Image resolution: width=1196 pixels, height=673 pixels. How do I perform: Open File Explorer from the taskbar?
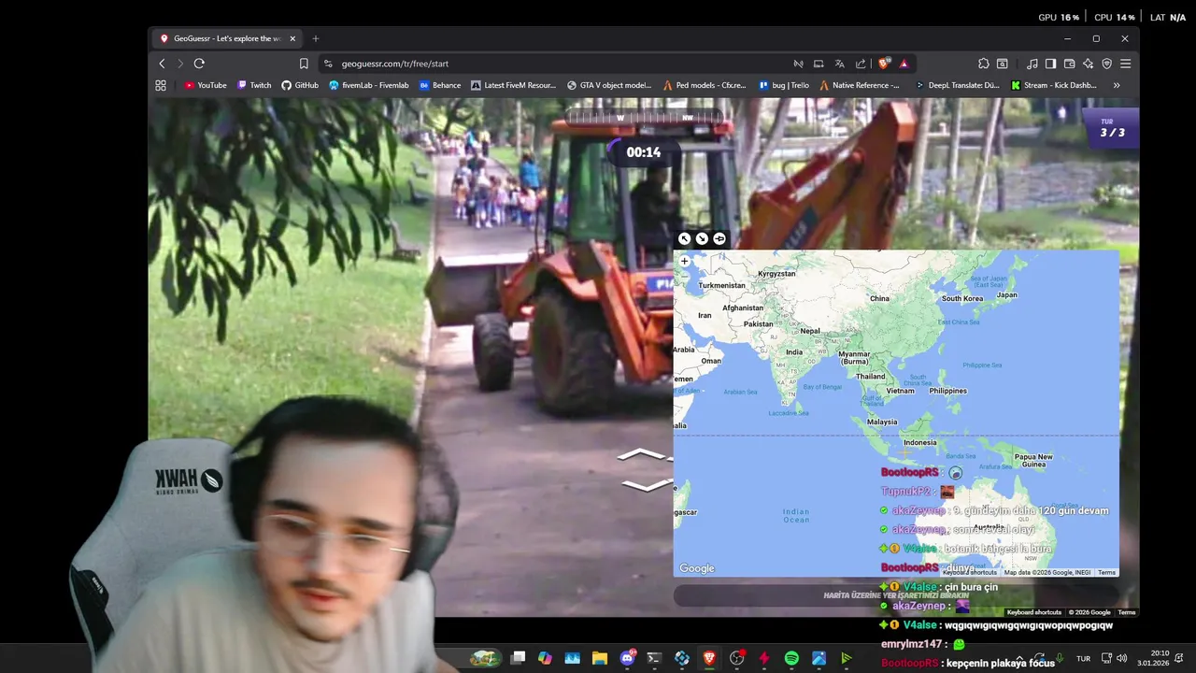click(x=600, y=658)
